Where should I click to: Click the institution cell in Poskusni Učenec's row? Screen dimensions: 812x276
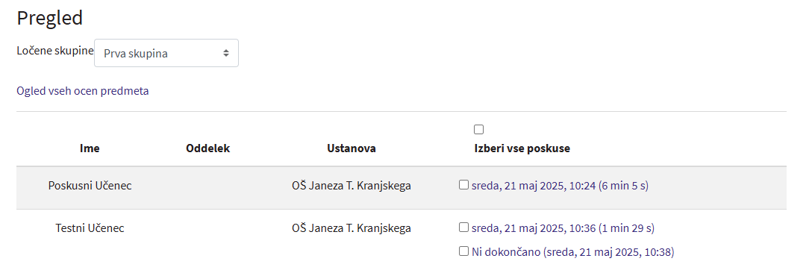[x=352, y=186]
